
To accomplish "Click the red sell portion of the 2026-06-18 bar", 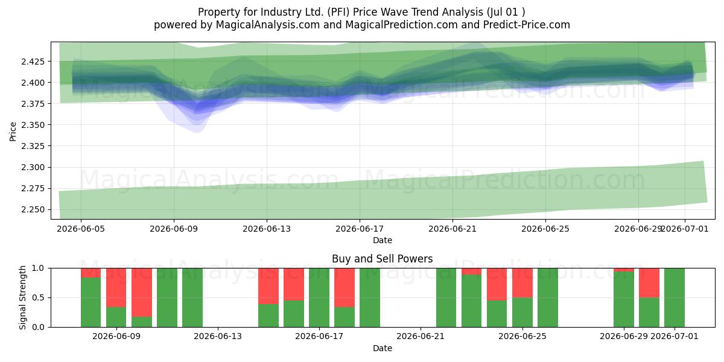I will (345, 288).
